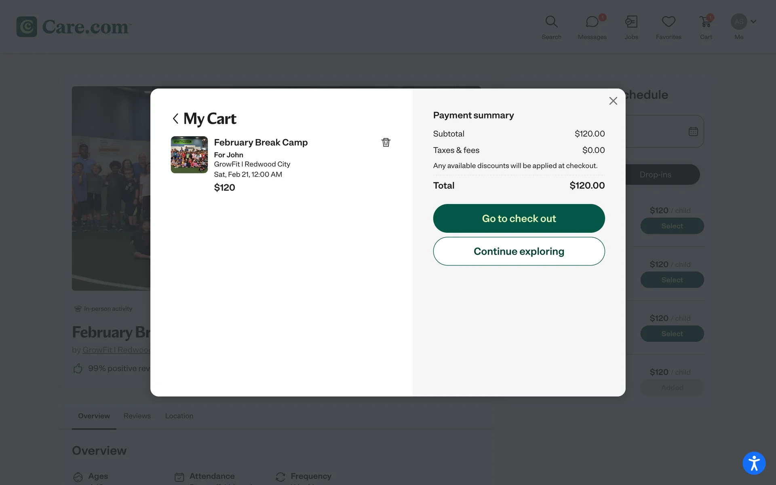Screen dimensions: 776x485
Task: Click the February Break Camp item title
Action: [261, 142]
